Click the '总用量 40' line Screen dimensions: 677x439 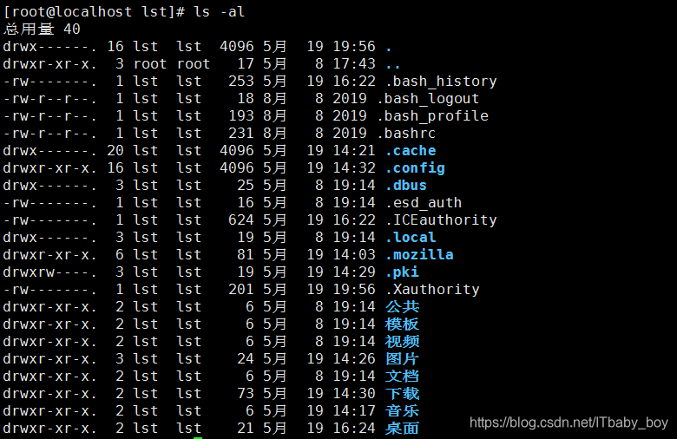coord(42,29)
